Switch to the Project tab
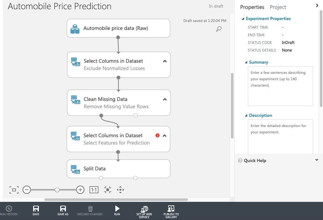Screen dimensions: 323x220 pos(278,7)
